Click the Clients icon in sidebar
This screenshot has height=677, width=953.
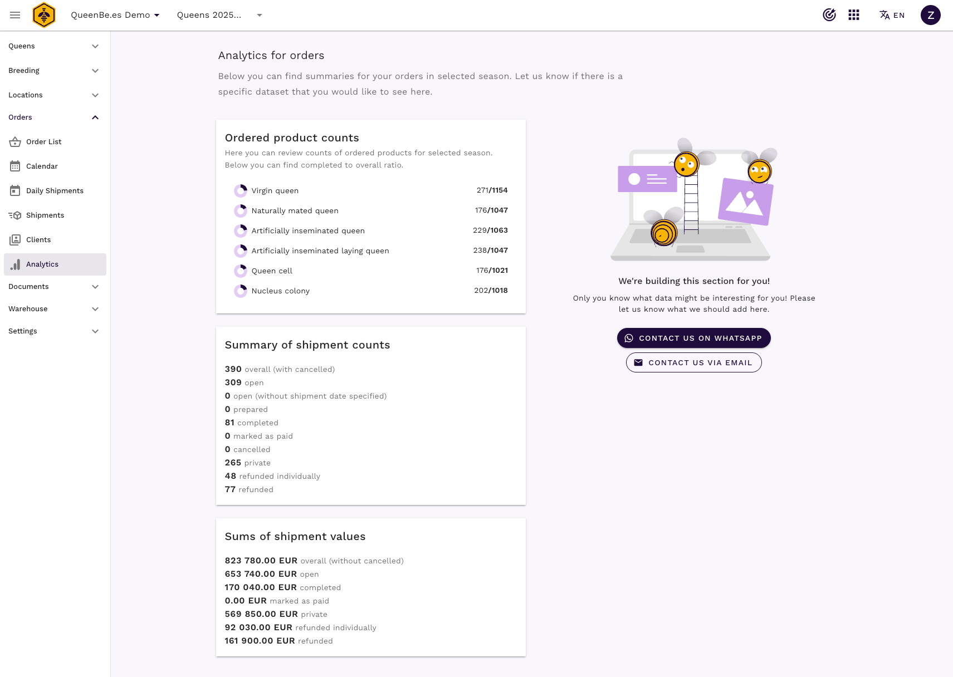tap(15, 240)
